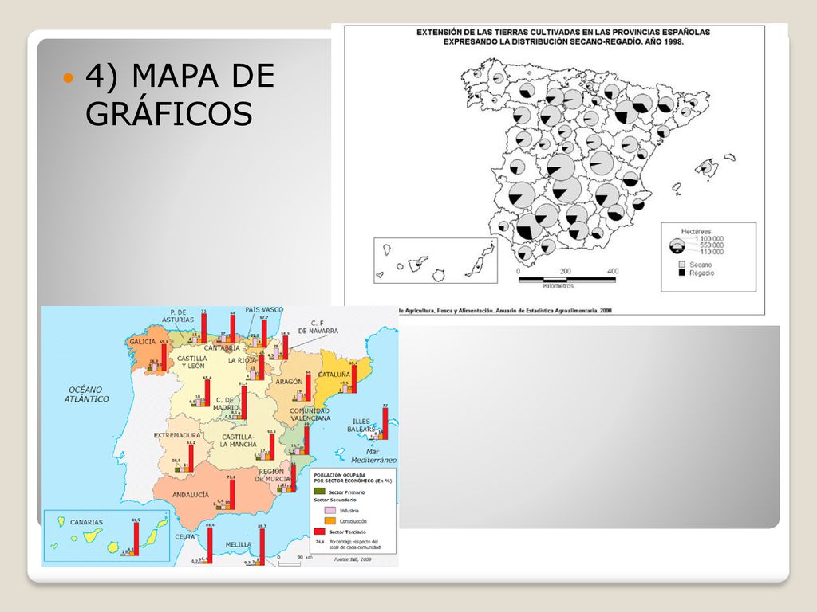This screenshot has width=817, height=612.
Task: Click the "CATALUÑA" region label
Action: (334, 375)
